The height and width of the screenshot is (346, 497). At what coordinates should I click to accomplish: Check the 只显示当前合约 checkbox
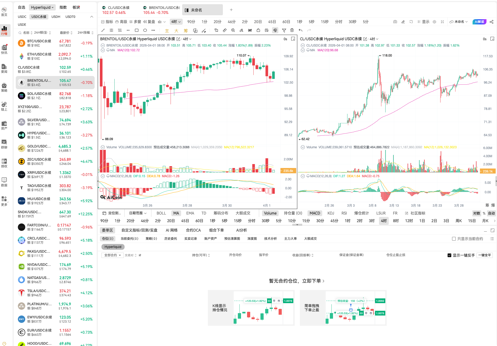(x=454, y=239)
